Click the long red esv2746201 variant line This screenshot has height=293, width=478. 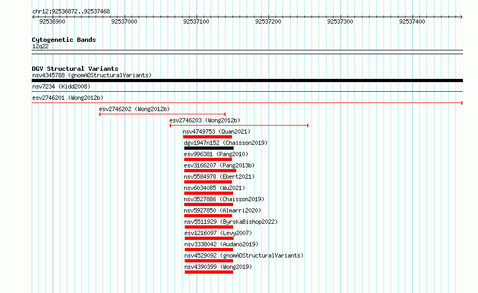tap(247, 103)
